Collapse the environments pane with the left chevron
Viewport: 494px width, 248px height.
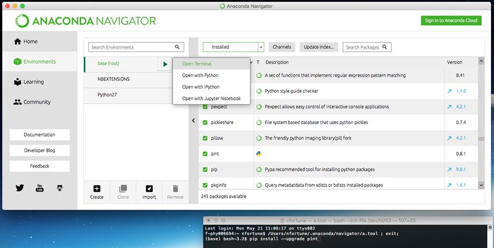[194, 121]
